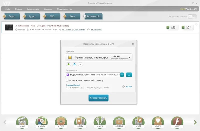The height and width of the screenshot is (131, 200).
Task: Delete profile with X icon
Action: point(80,64)
